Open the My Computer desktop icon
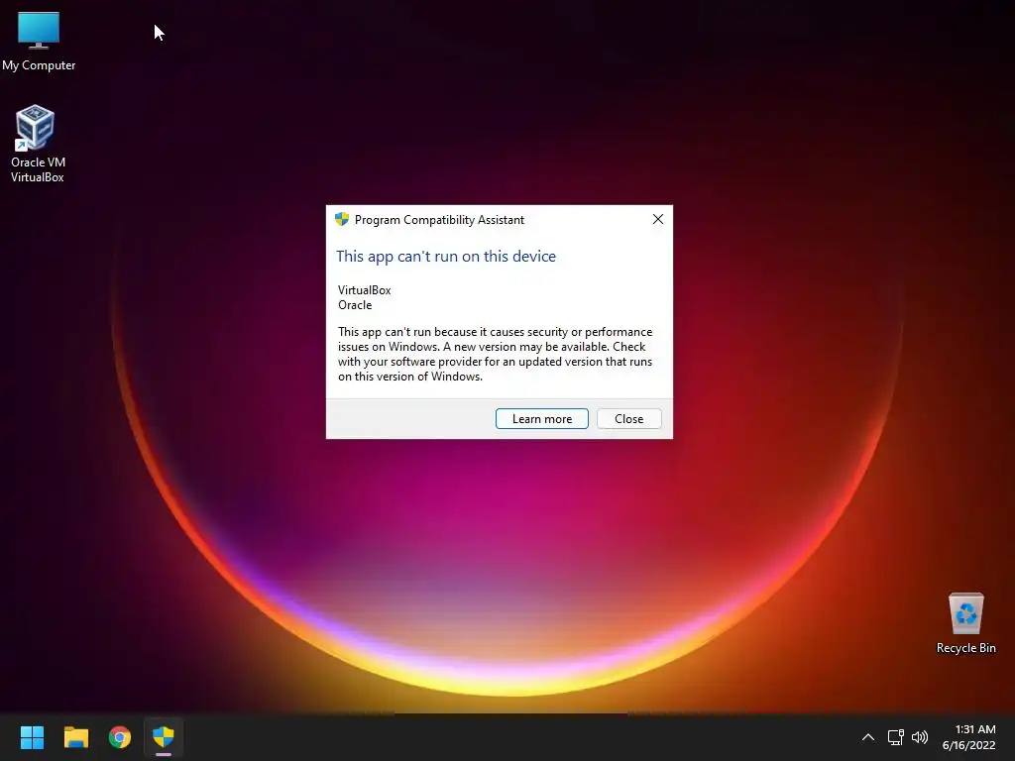Image resolution: width=1015 pixels, height=761 pixels. (x=39, y=41)
